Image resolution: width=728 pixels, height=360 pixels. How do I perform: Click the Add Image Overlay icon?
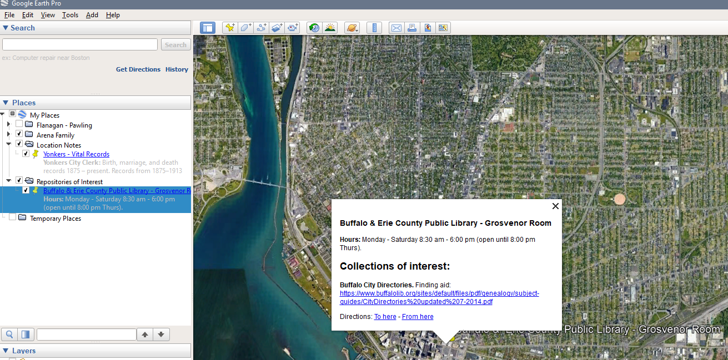pyautogui.click(x=277, y=28)
